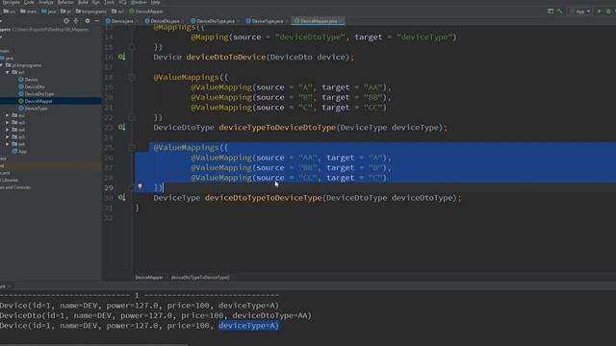616x346 pixels.
Task: Open the Help menu
Action: click(156, 2)
